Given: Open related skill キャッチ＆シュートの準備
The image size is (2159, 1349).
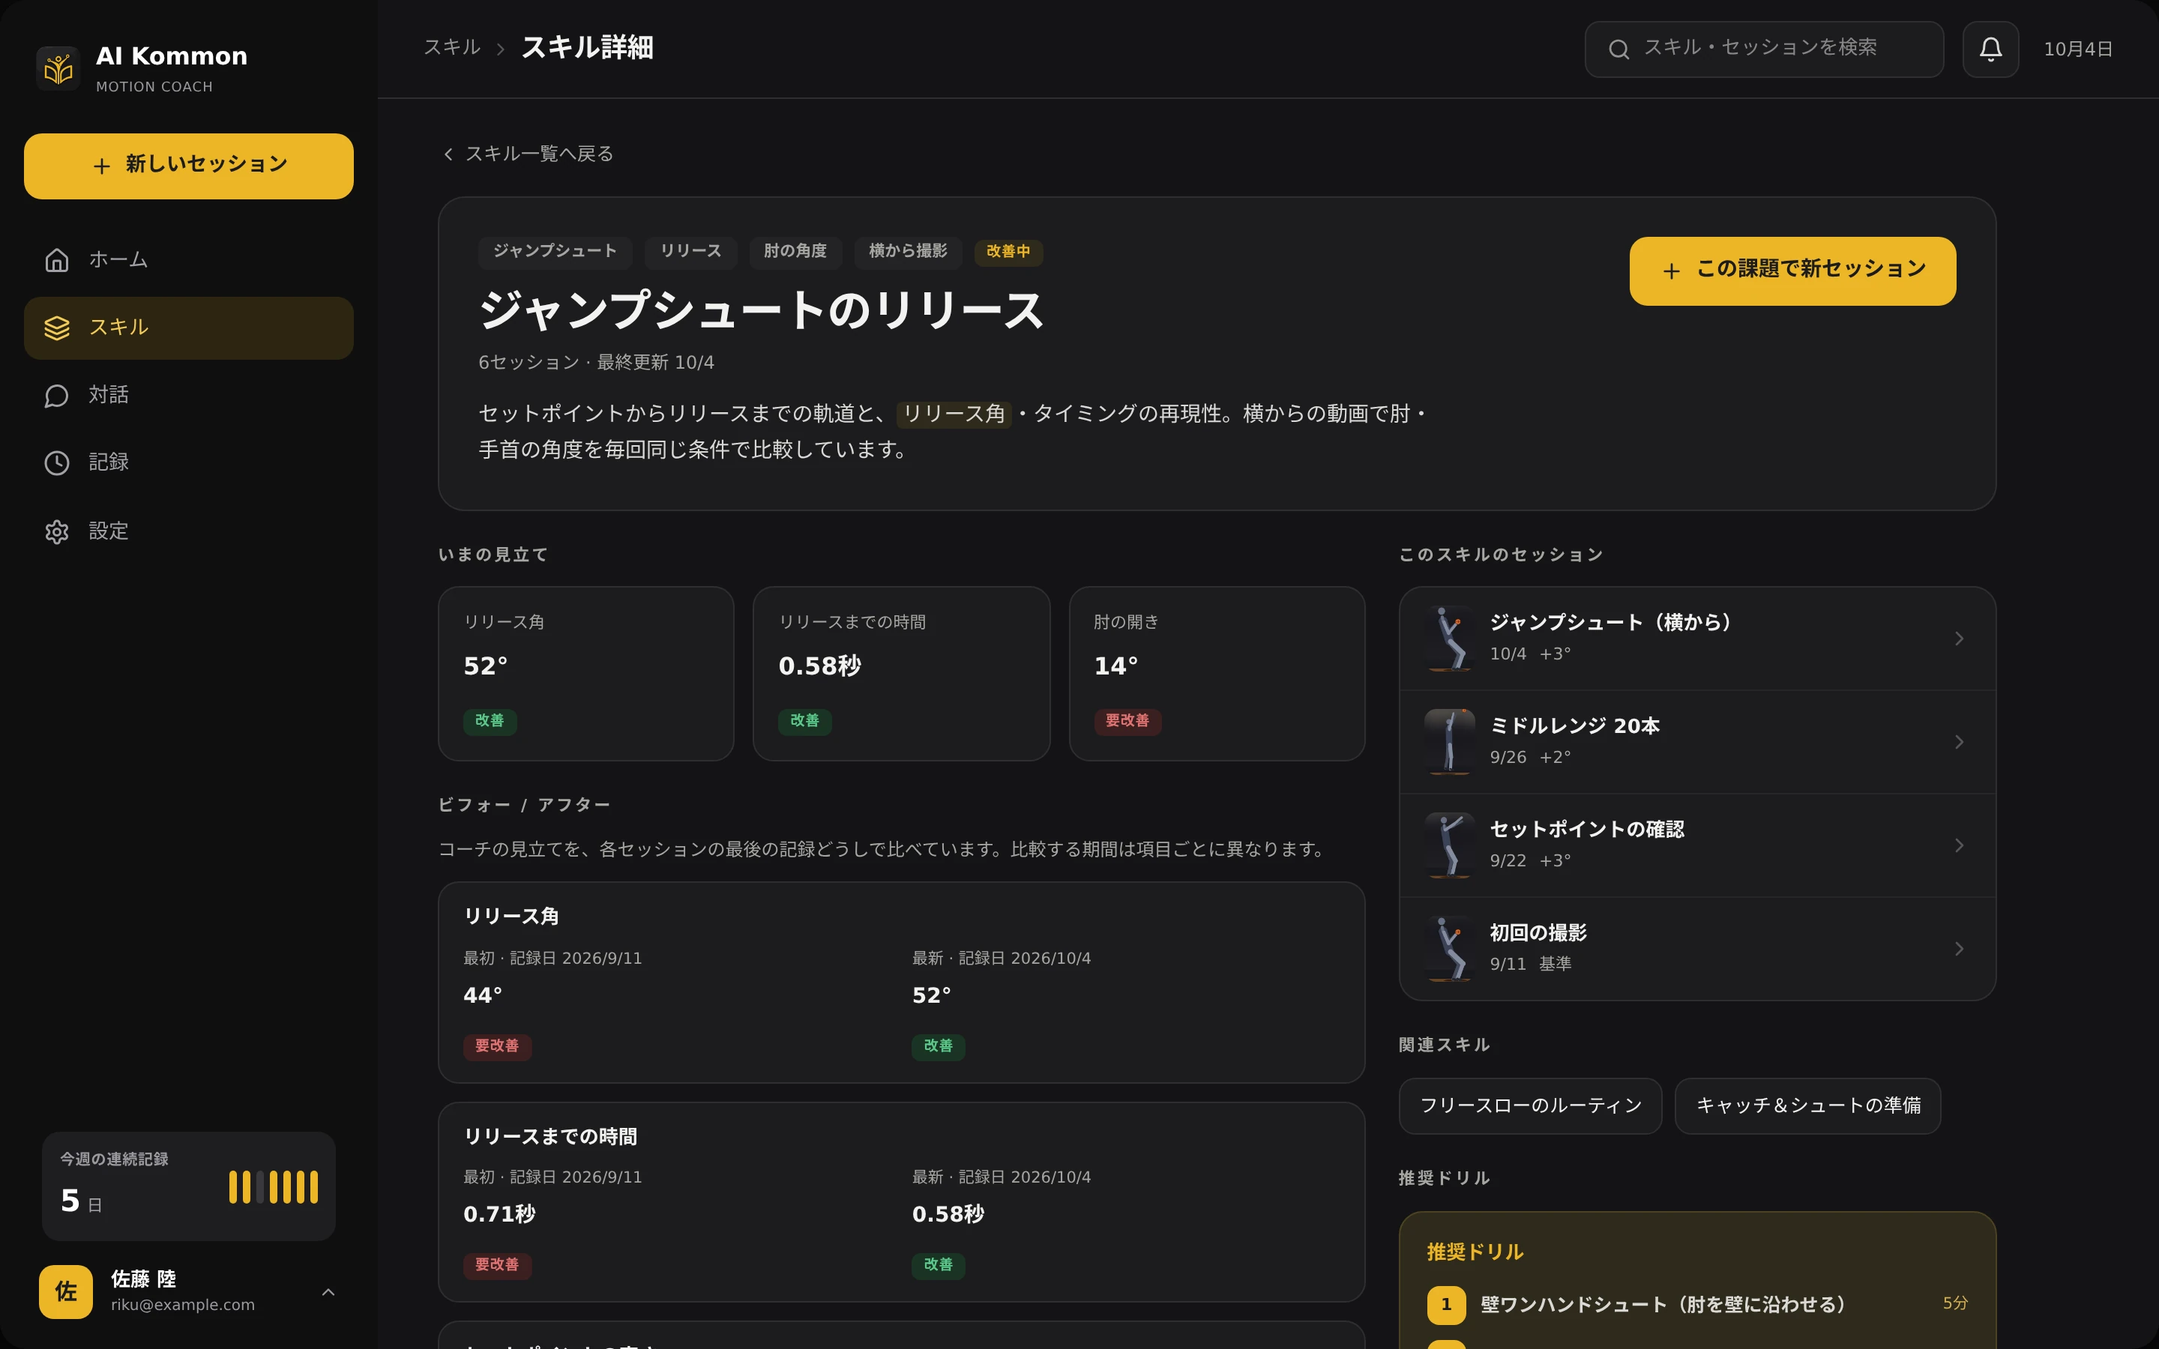Looking at the screenshot, I should pyautogui.click(x=1807, y=1106).
